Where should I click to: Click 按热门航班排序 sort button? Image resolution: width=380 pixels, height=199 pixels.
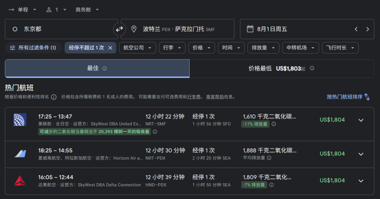[x=348, y=97]
